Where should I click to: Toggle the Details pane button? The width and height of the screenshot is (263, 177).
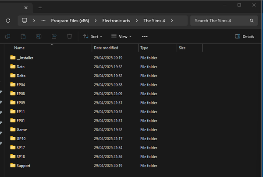click(245, 37)
